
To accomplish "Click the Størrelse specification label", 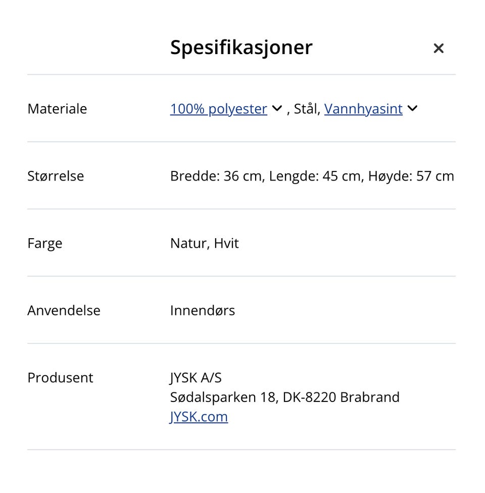I will [x=56, y=176].
